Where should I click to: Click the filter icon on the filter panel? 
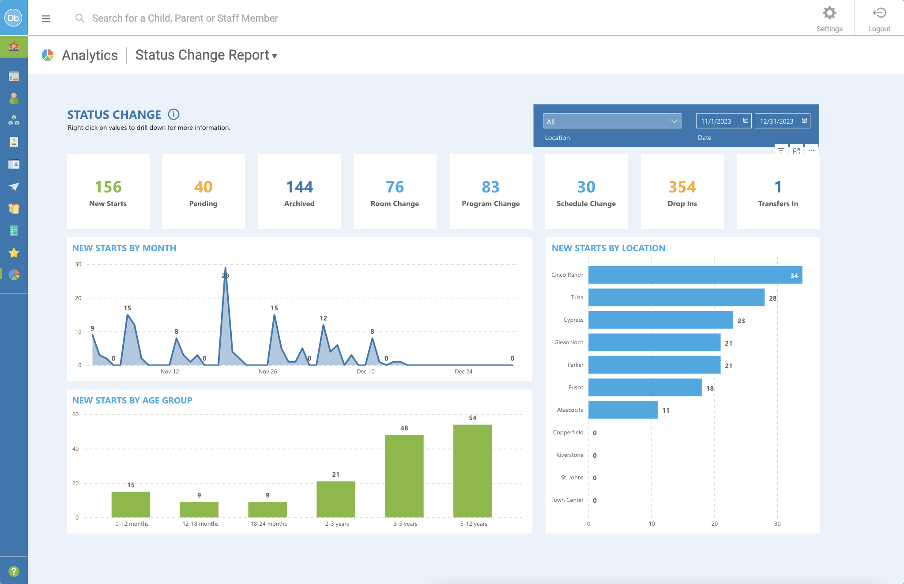point(781,151)
